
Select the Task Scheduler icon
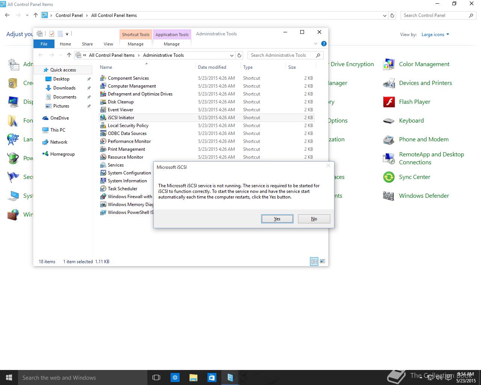point(103,189)
